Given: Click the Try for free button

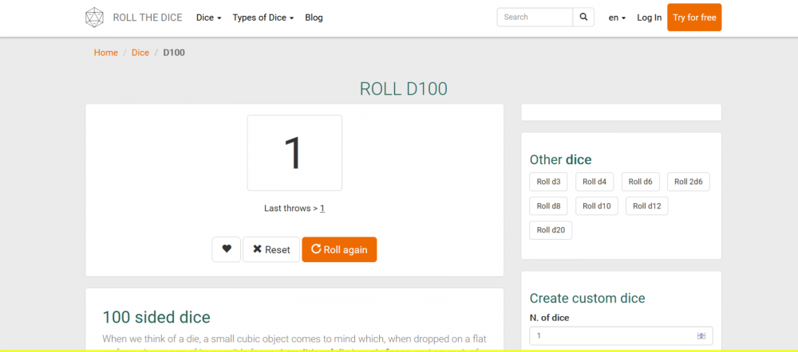Looking at the screenshot, I should 694,18.
